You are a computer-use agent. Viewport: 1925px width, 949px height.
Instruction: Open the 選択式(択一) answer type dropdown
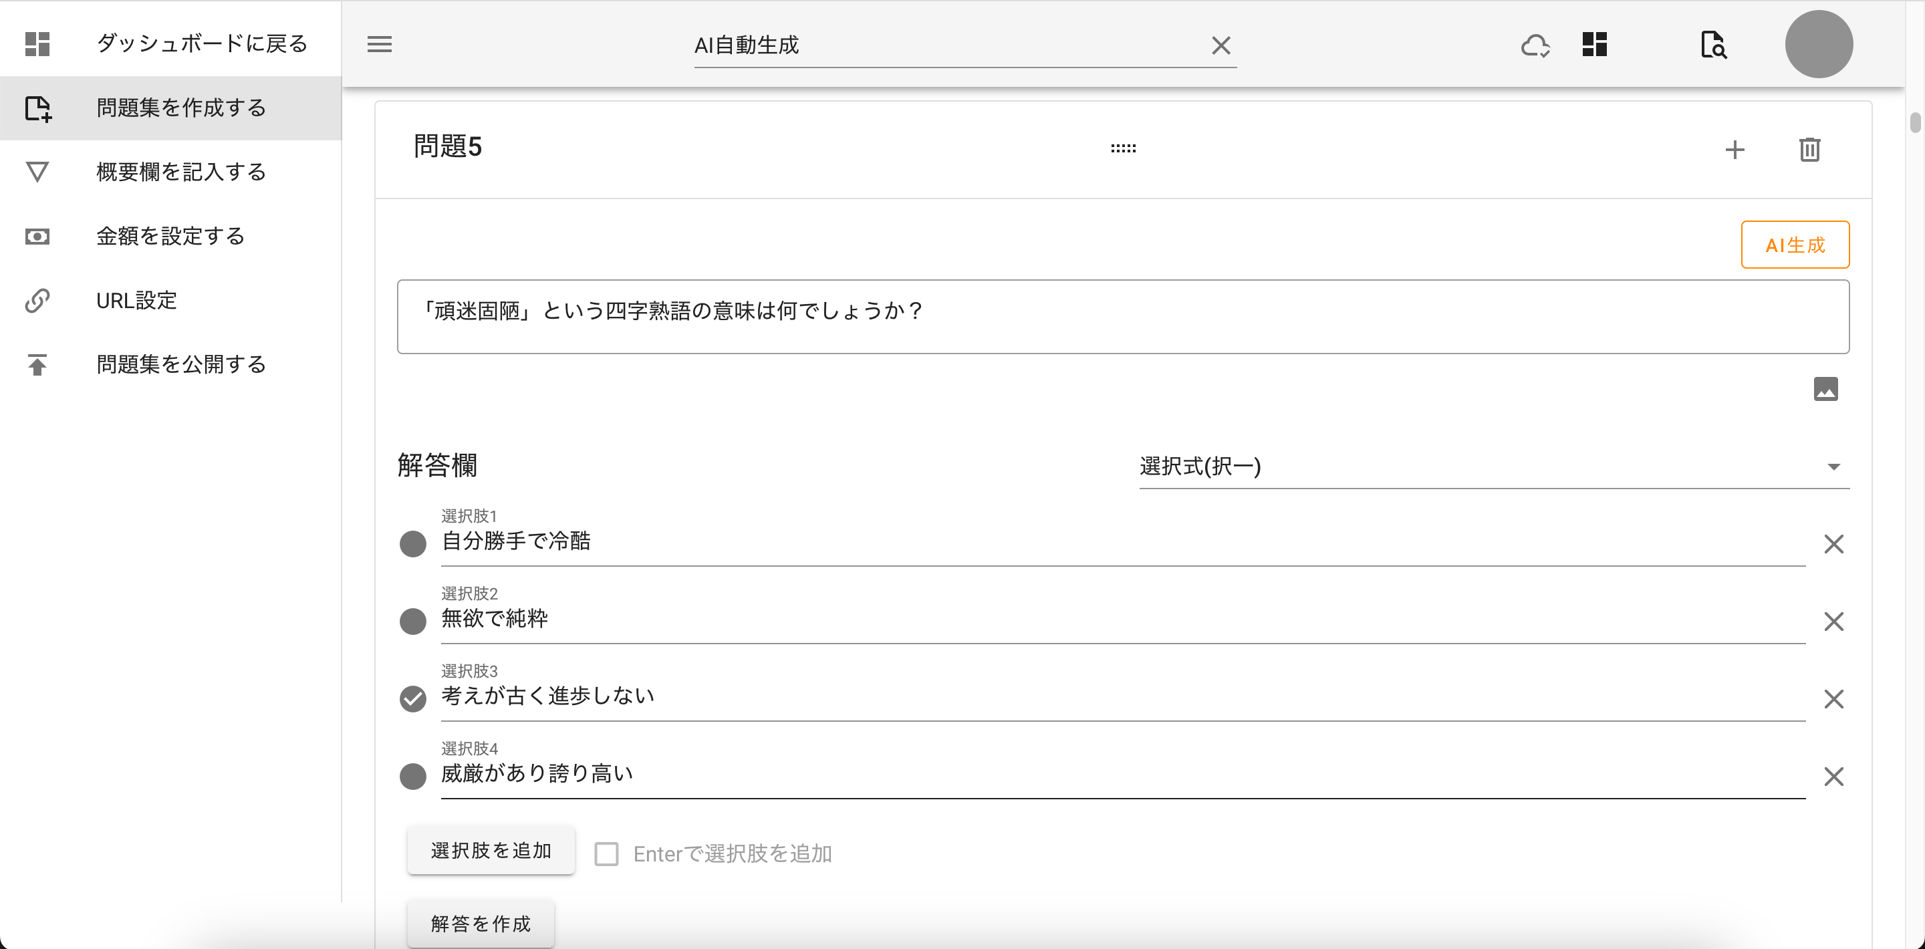coord(1493,467)
